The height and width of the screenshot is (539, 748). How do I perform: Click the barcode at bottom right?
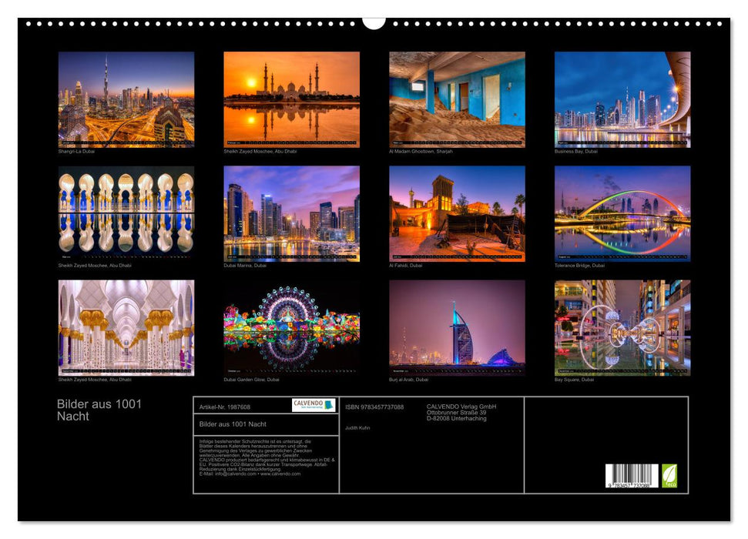coord(632,476)
